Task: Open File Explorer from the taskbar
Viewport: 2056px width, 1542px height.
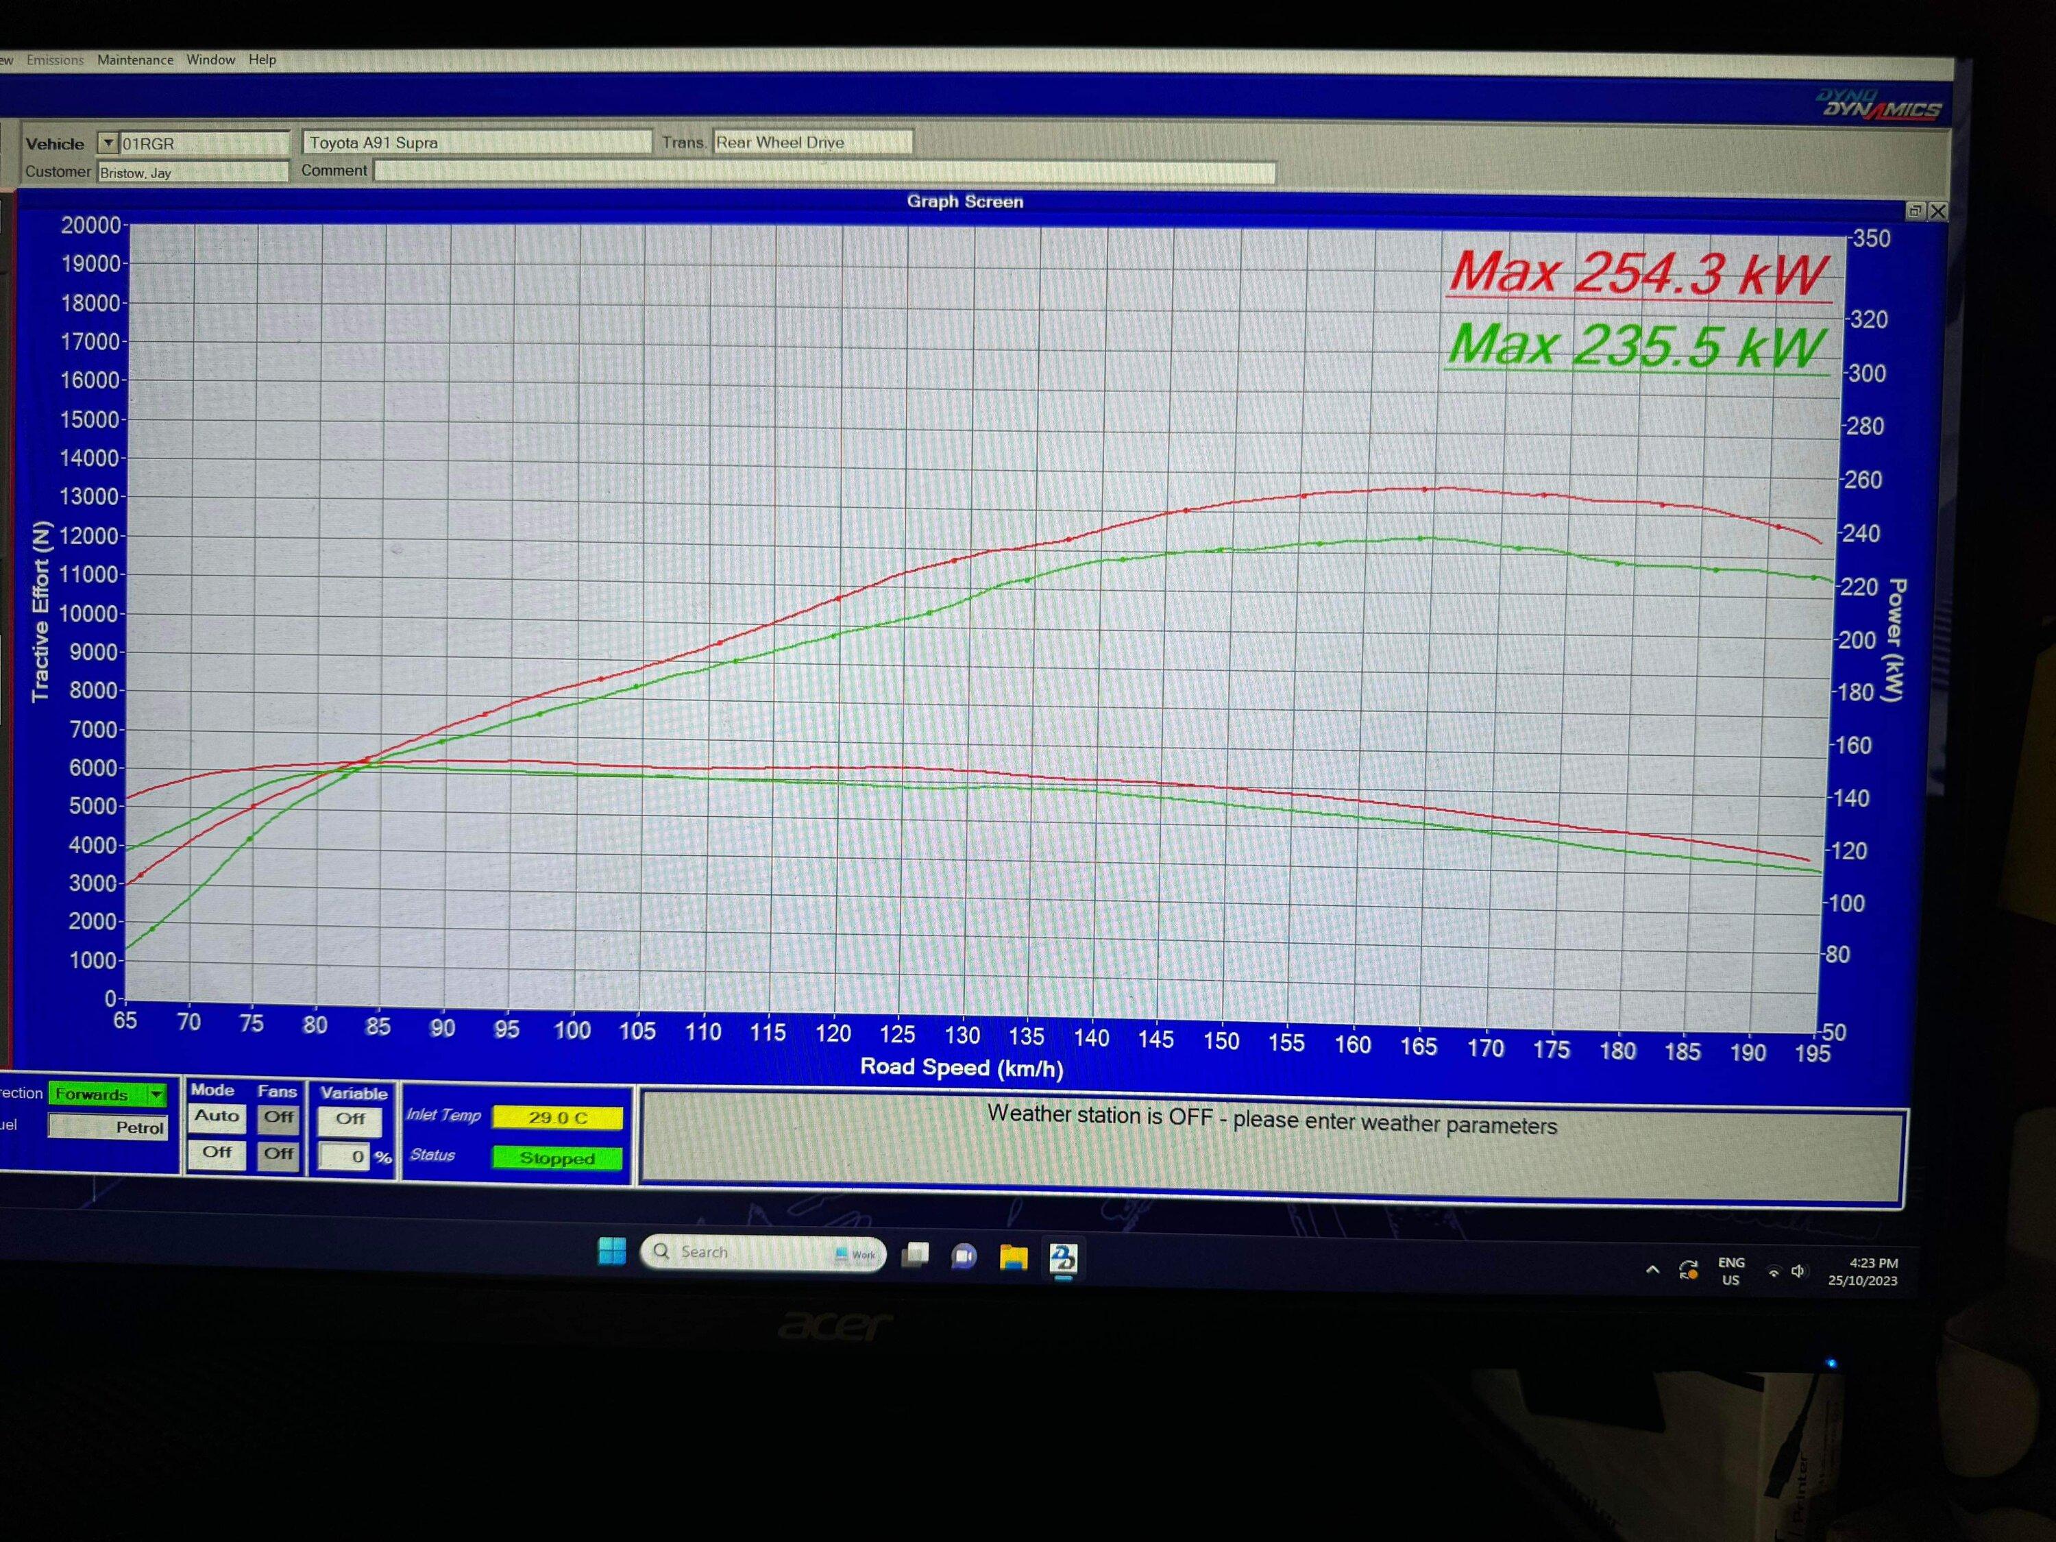Action: click(1013, 1258)
